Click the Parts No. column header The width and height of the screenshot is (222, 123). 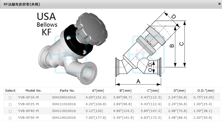click(67, 90)
